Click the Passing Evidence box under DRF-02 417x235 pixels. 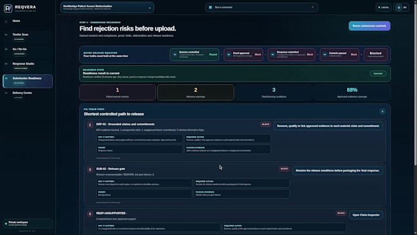pyautogui.click(x=228, y=149)
